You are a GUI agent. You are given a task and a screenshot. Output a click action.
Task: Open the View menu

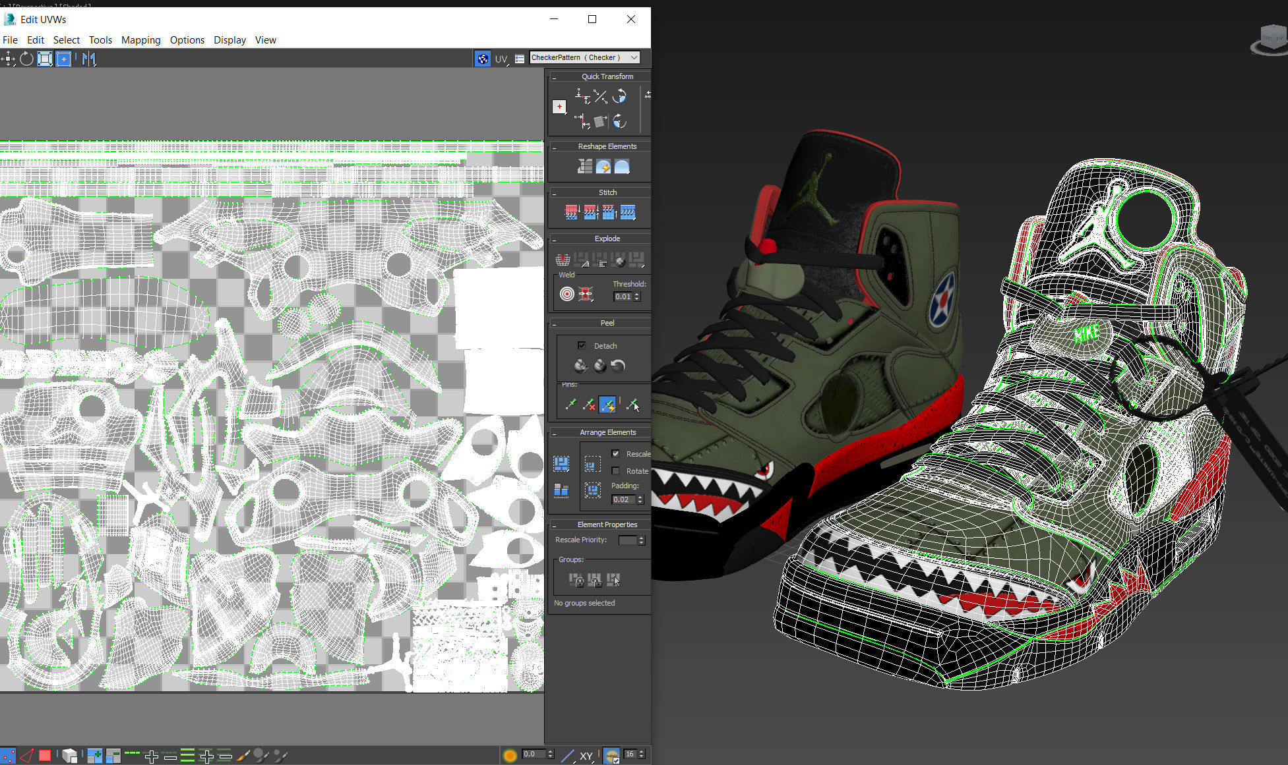[265, 40]
